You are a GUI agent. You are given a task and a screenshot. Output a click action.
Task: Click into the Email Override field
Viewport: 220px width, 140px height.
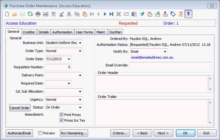click(171, 65)
